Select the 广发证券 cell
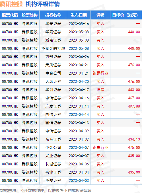142x193 pixels. click(x=53, y=106)
